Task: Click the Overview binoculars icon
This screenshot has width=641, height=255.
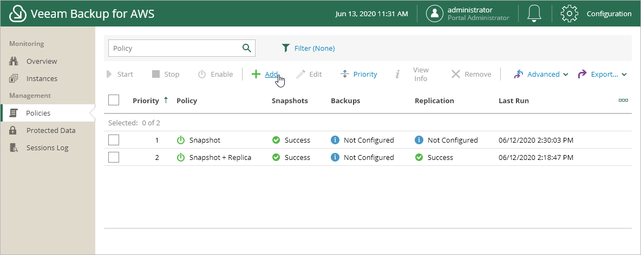Action: pos(13,61)
